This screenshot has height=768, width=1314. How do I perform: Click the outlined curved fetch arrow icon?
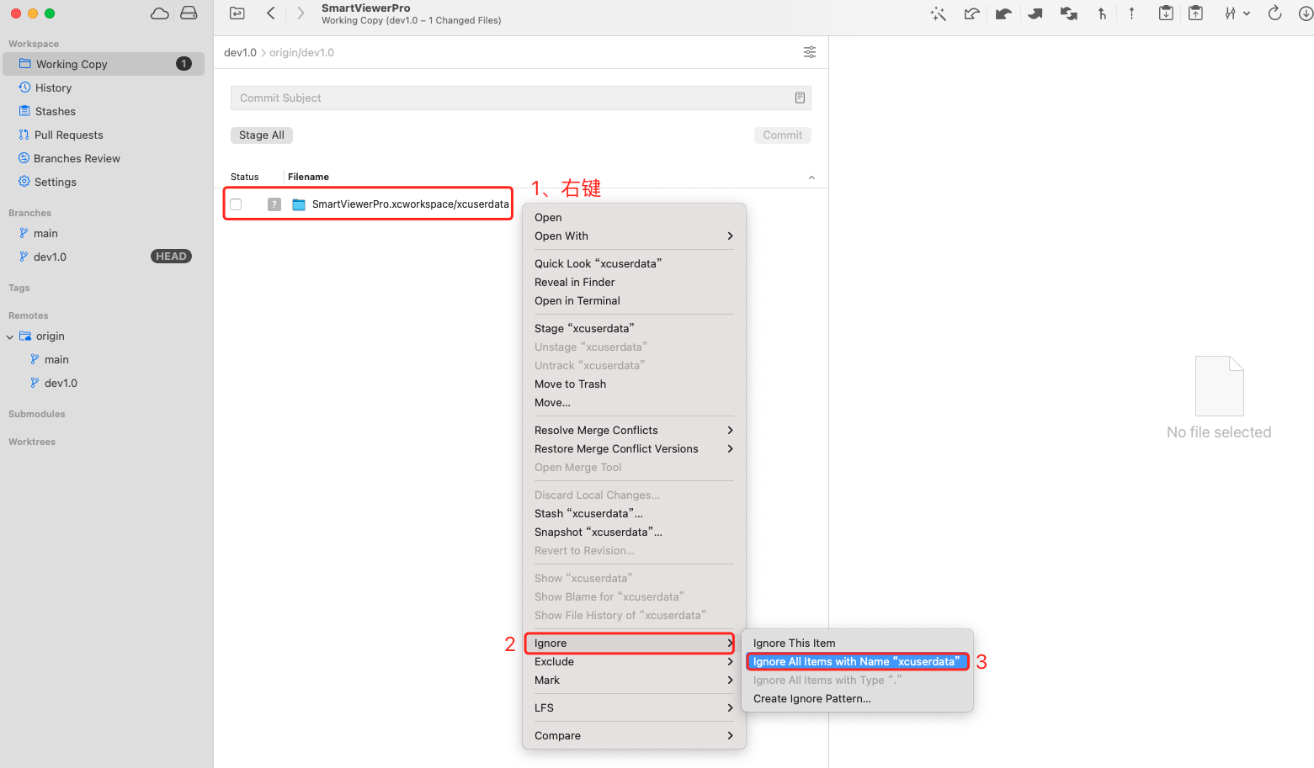(971, 13)
